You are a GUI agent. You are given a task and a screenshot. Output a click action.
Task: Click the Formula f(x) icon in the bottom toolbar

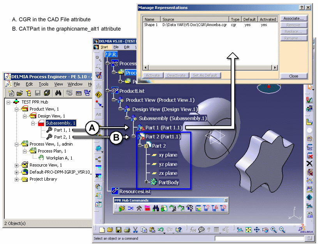coord(193,230)
